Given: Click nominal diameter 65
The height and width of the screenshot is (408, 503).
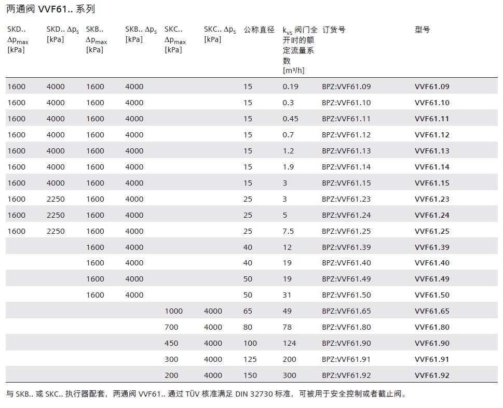Looking at the screenshot, I should tap(248, 311).
